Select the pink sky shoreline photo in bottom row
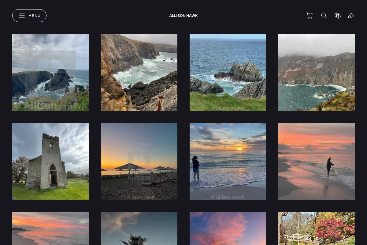Viewport: 367px width, 245px height. (x=50, y=228)
